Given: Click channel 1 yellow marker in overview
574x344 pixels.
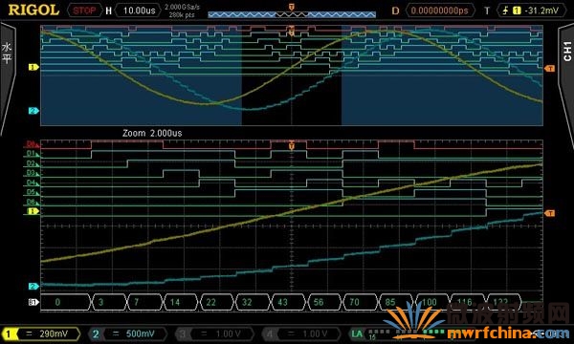Looking at the screenshot, I should (33, 67).
